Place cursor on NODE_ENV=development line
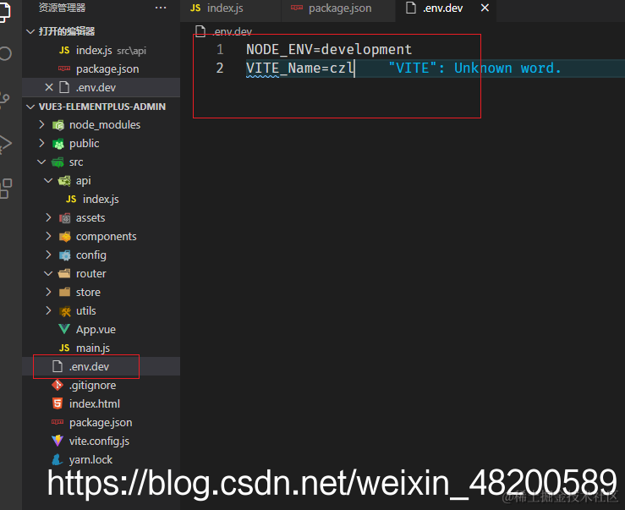This screenshot has height=510, width=625. [x=329, y=49]
